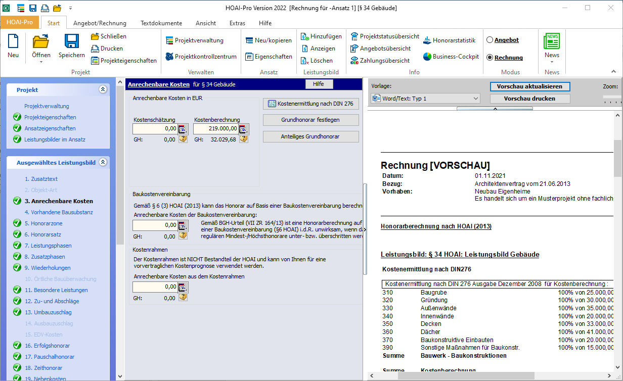Open the Angebotsübersicht

coord(380,49)
